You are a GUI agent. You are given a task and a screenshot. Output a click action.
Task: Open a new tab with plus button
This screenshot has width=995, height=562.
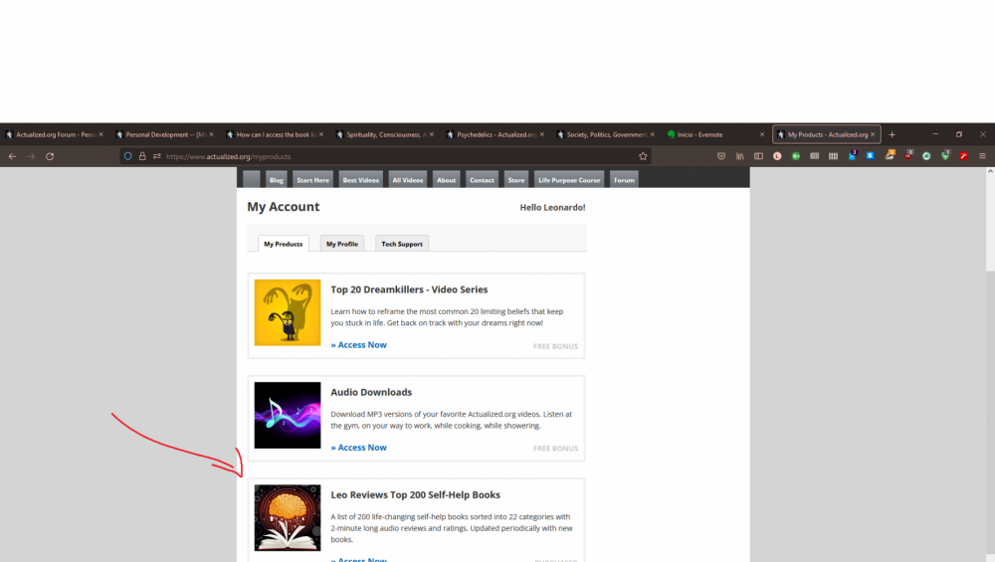pyautogui.click(x=892, y=134)
